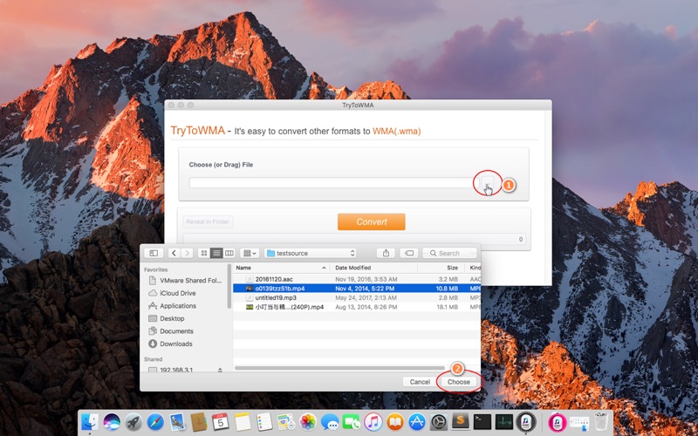Sort files by Kind column
Viewport: 698px width, 436px height.
473,268
